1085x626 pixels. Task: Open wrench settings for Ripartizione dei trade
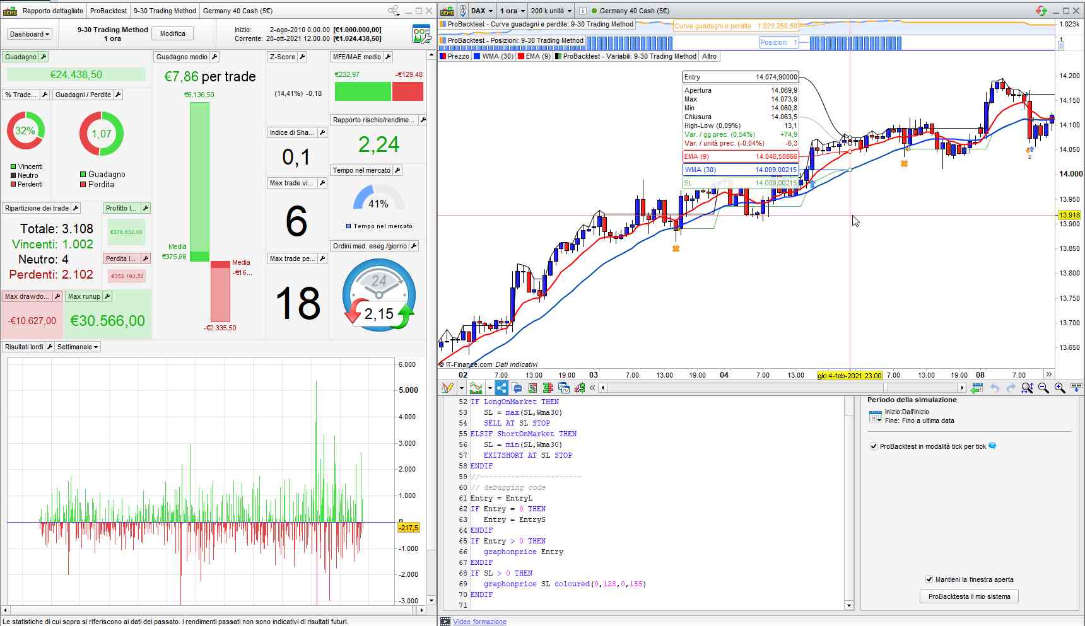point(76,208)
